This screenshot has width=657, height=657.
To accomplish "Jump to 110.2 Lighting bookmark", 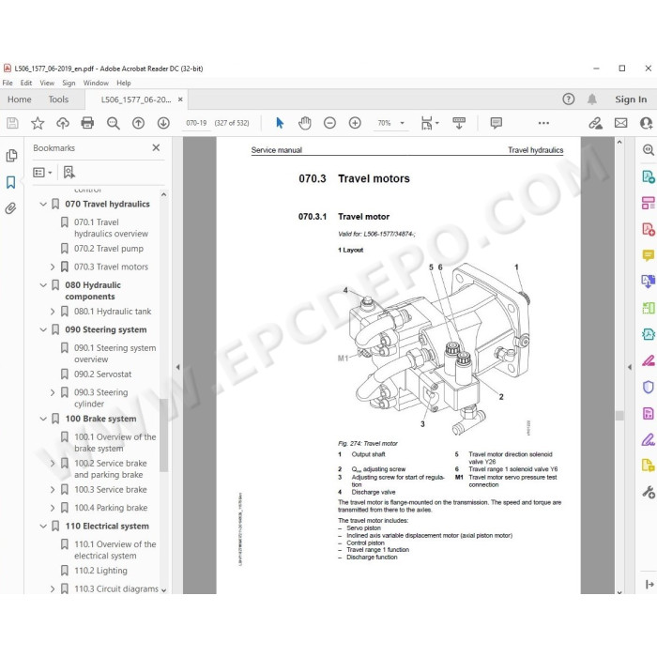I will coord(100,571).
